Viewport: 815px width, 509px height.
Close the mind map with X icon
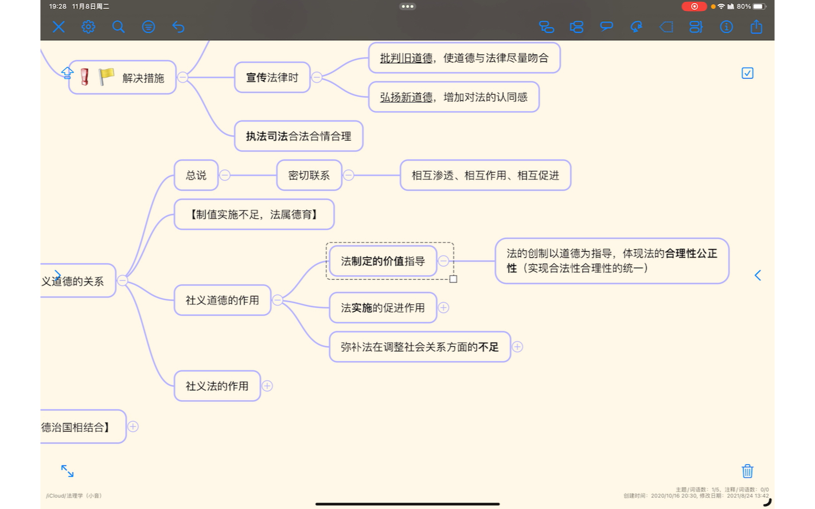[59, 26]
